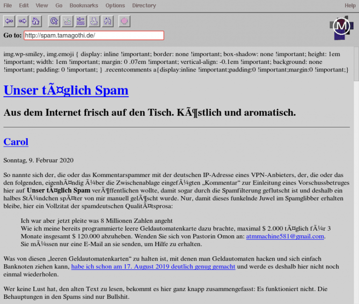The width and height of the screenshot is (359, 304).
Task: Click the img.wp-smiley CSS text
Action: tap(176, 62)
